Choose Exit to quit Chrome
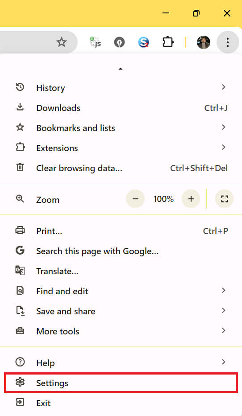 (x=121, y=403)
